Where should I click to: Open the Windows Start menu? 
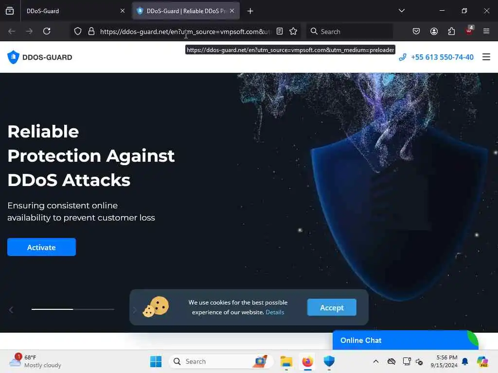156,361
